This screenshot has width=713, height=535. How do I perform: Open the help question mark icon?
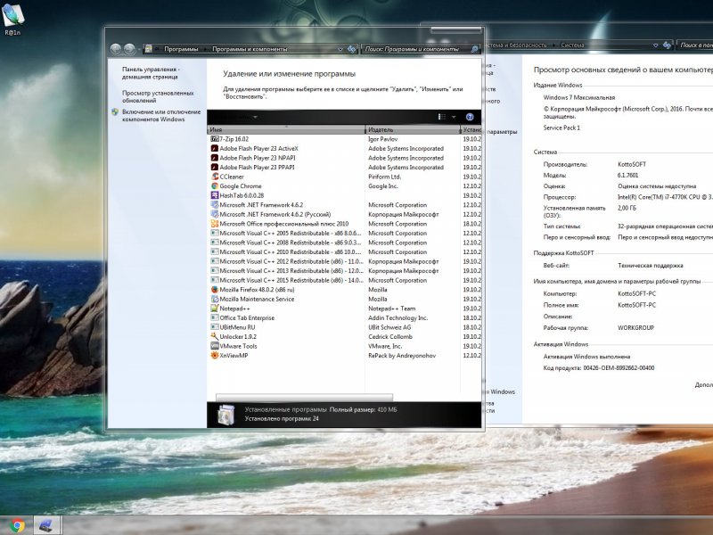(470, 117)
